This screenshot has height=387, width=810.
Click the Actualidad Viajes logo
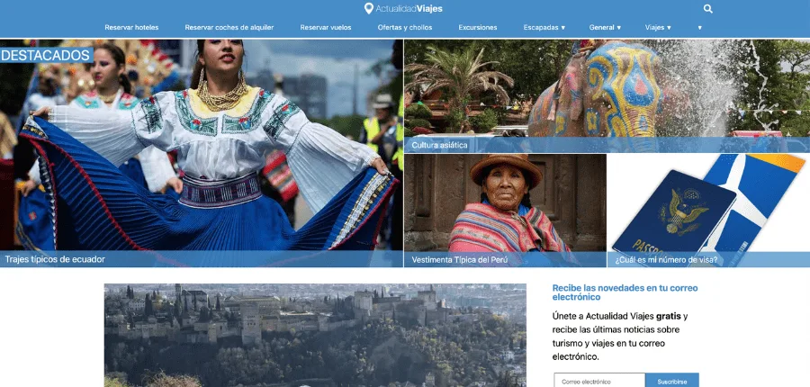[x=404, y=9]
